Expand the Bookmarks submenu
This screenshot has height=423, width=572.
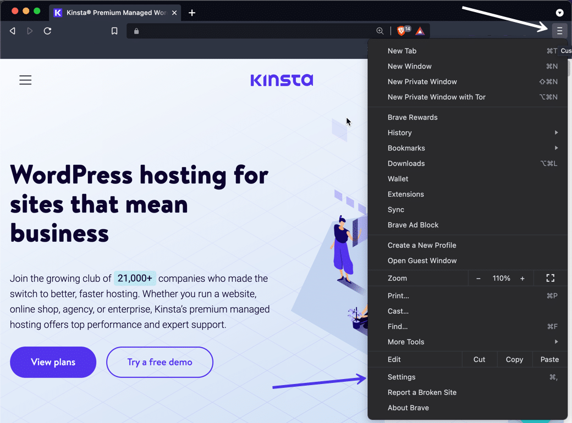coord(406,148)
